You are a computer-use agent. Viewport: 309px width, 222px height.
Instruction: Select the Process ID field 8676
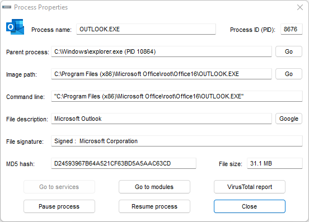(292, 29)
